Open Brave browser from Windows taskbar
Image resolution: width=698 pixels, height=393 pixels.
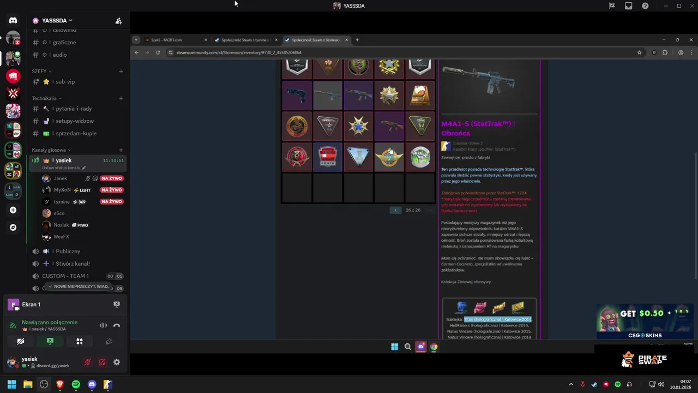[x=60, y=384]
